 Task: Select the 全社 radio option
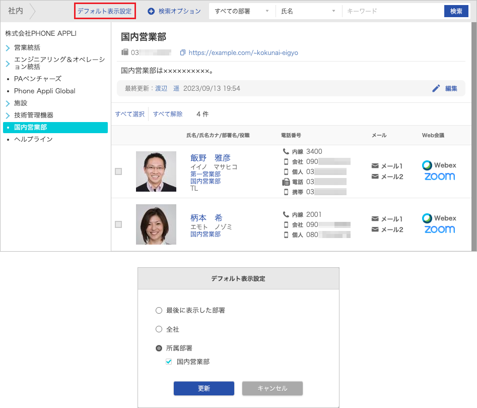159,329
